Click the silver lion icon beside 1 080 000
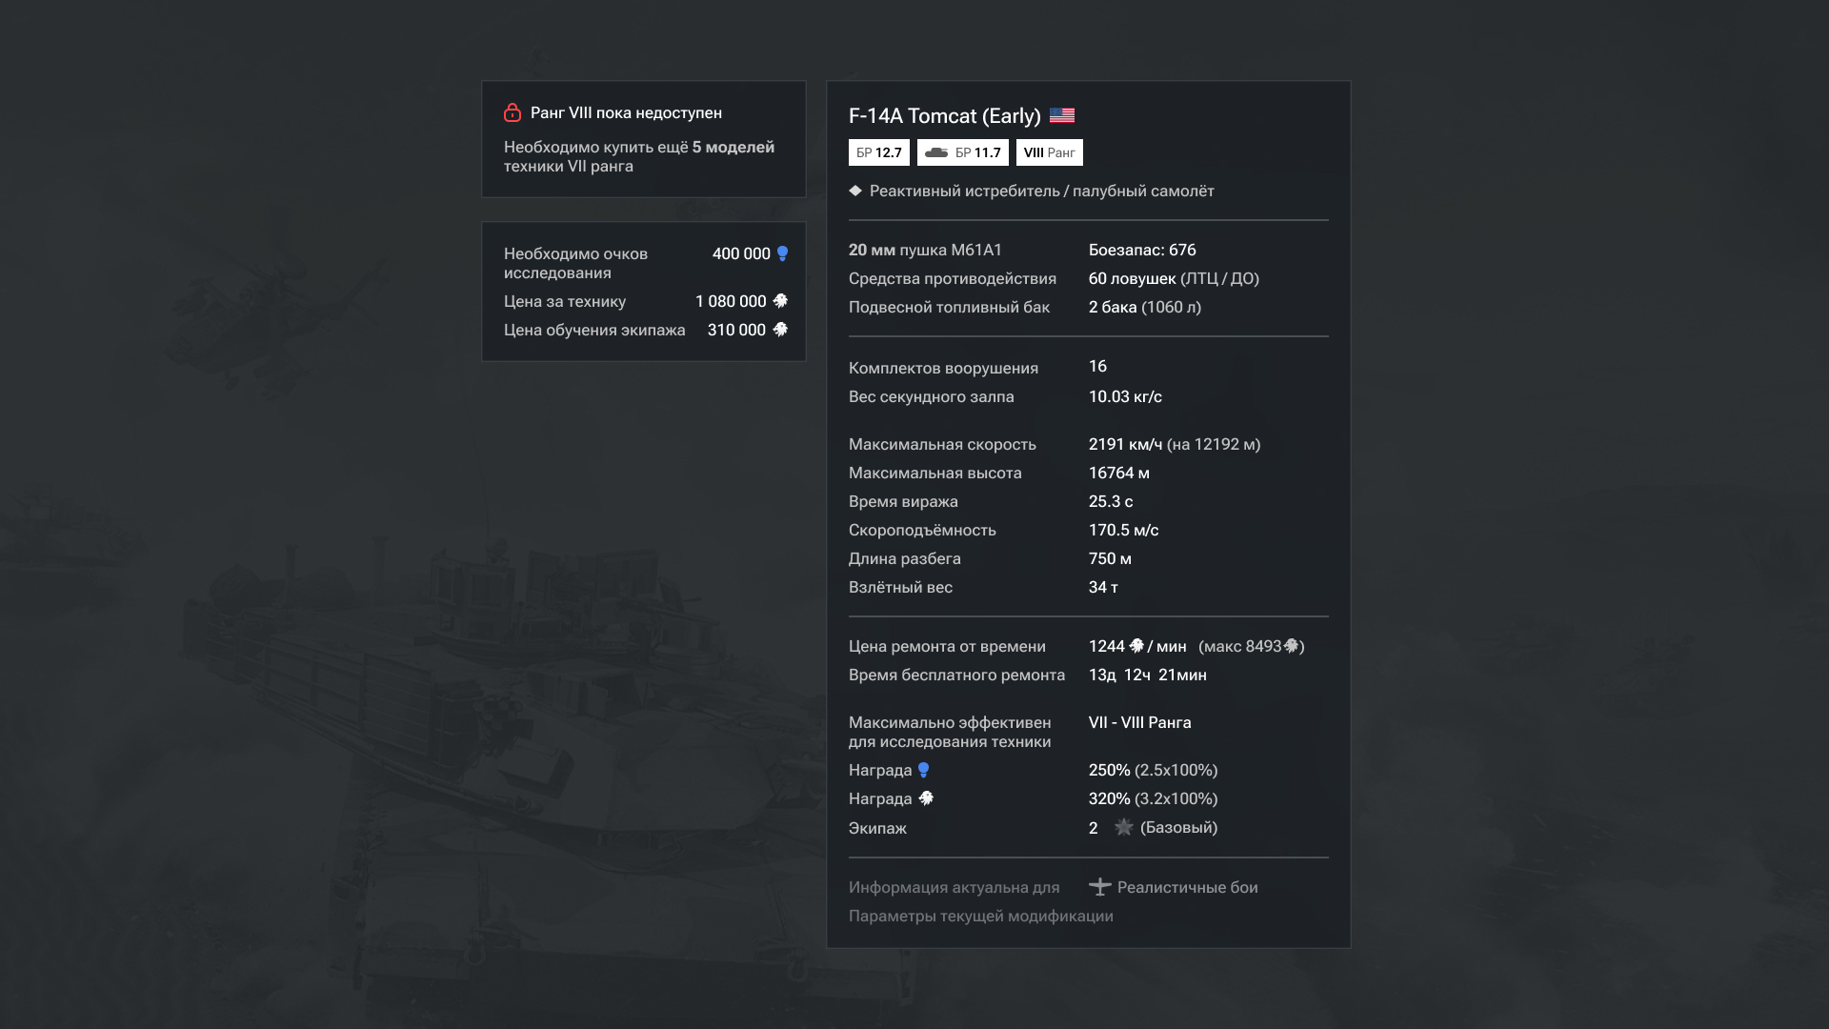The height and width of the screenshot is (1029, 1829). (x=780, y=301)
